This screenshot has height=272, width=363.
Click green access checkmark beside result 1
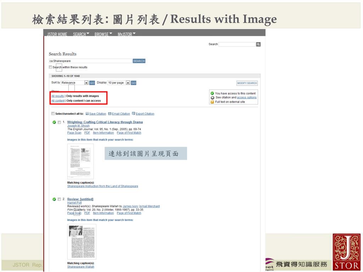click(x=54, y=122)
